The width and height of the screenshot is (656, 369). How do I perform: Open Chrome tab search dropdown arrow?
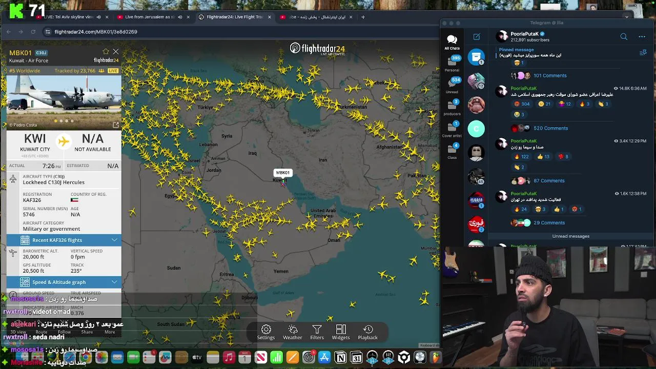[x=627, y=17]
